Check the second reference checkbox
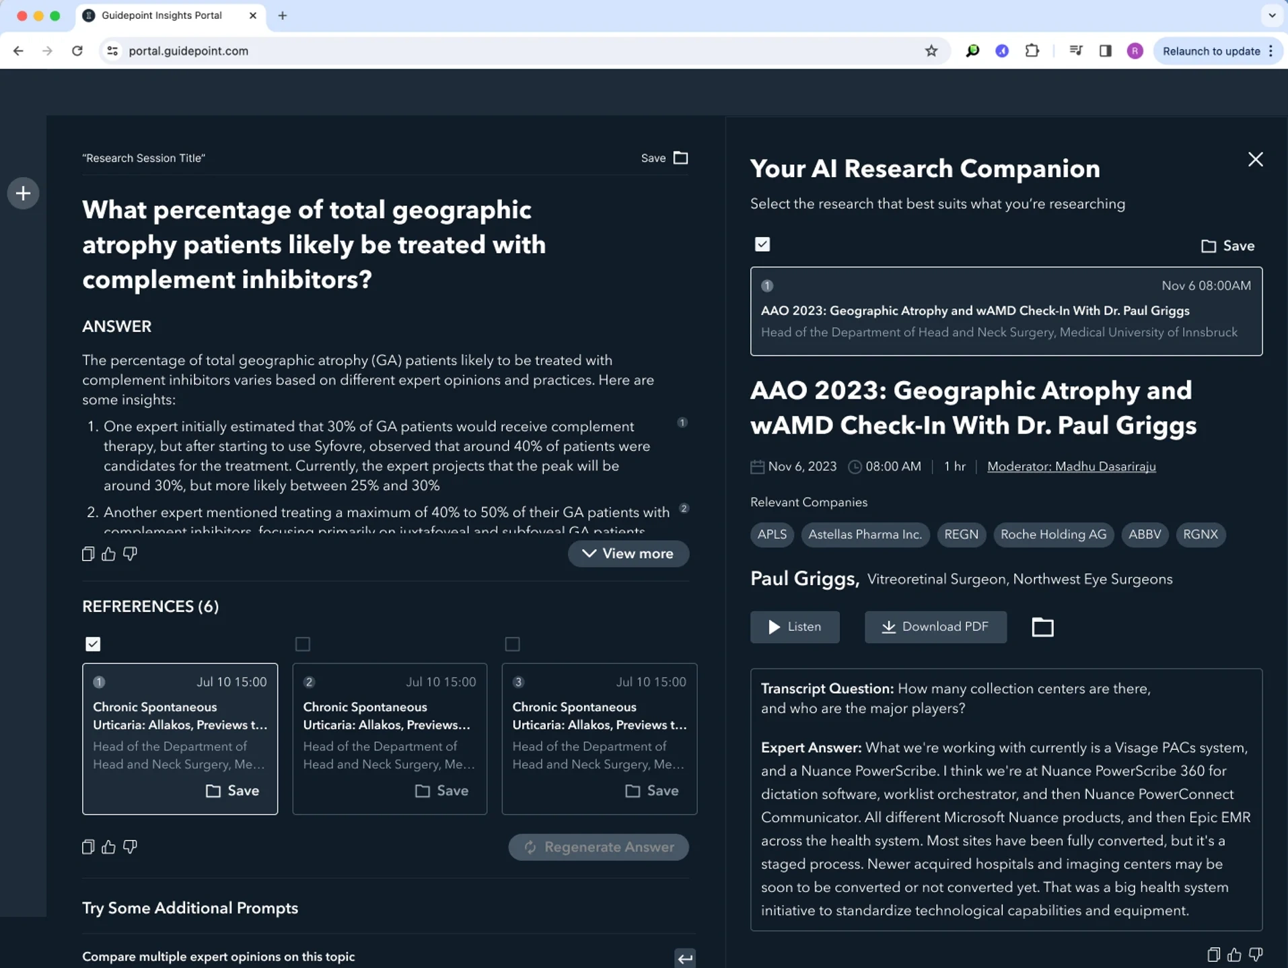The image size is (1288, 968). pos(303,644)
